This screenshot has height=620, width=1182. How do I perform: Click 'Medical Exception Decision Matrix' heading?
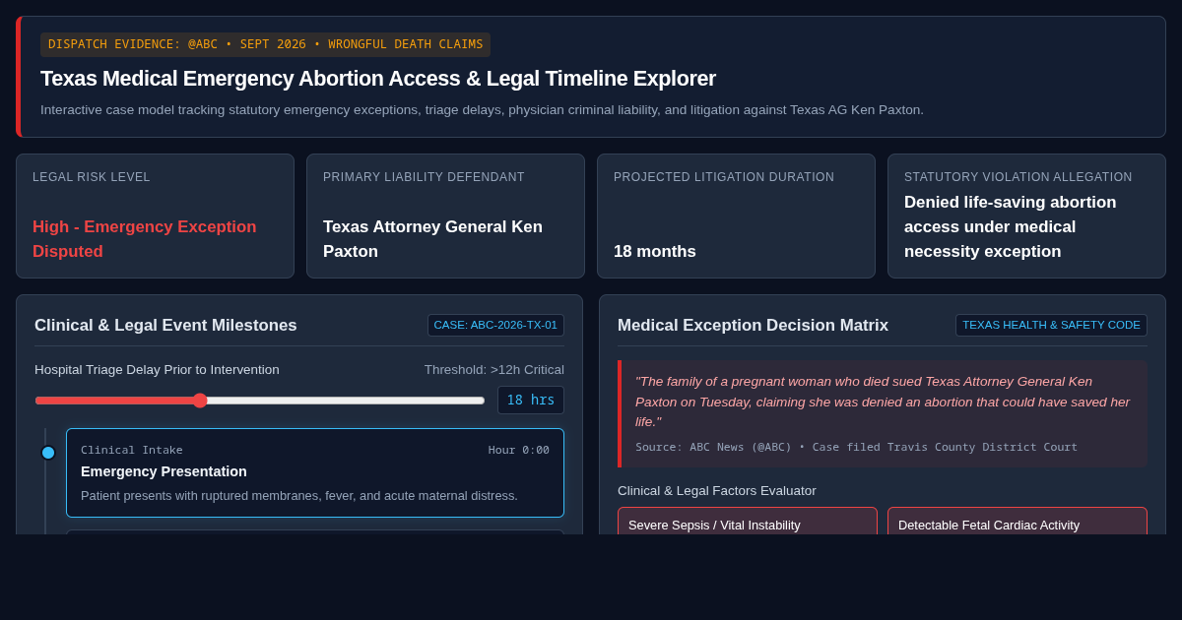coord(753,326)
